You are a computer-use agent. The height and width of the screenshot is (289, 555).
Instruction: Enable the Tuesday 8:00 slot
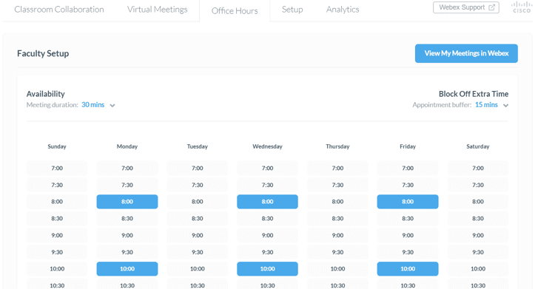click(x=197, y=202)
